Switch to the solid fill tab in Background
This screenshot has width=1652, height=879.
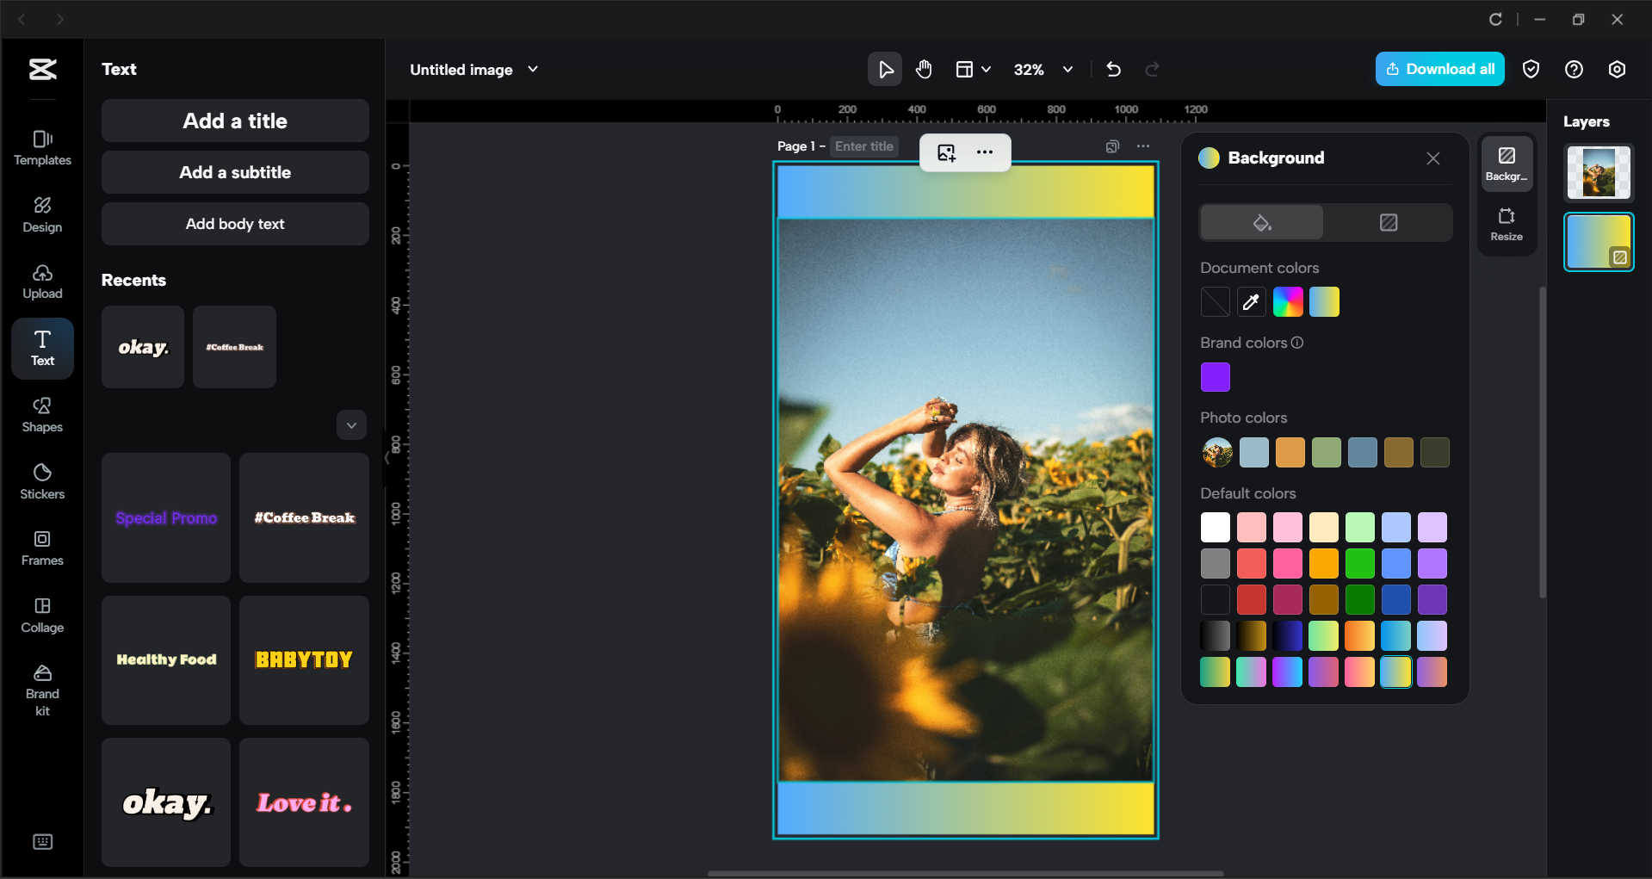(x=1260, y=222)
